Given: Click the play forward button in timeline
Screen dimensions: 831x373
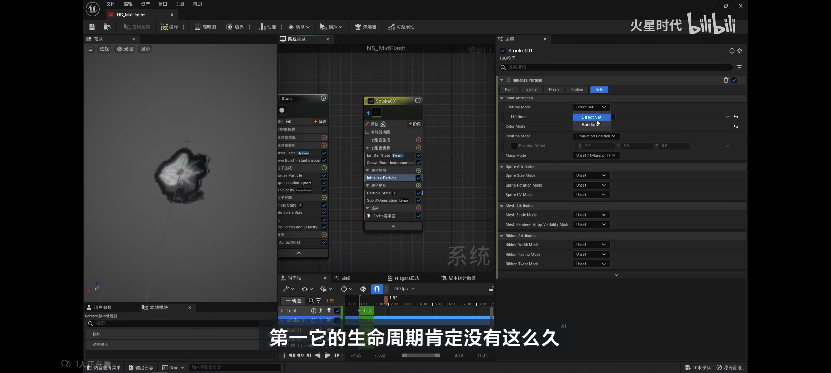Looking at the screenshot, I should coord(327,355).
